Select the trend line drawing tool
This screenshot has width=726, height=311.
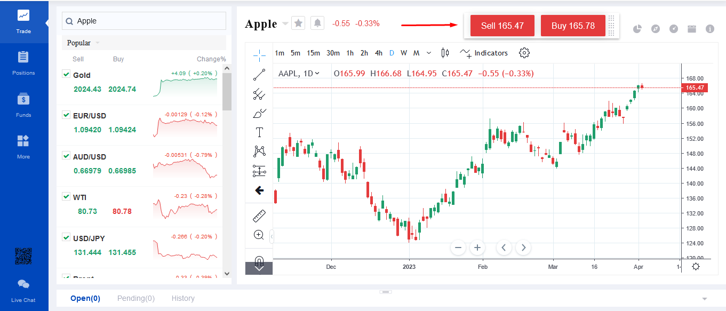pos(259,75)
